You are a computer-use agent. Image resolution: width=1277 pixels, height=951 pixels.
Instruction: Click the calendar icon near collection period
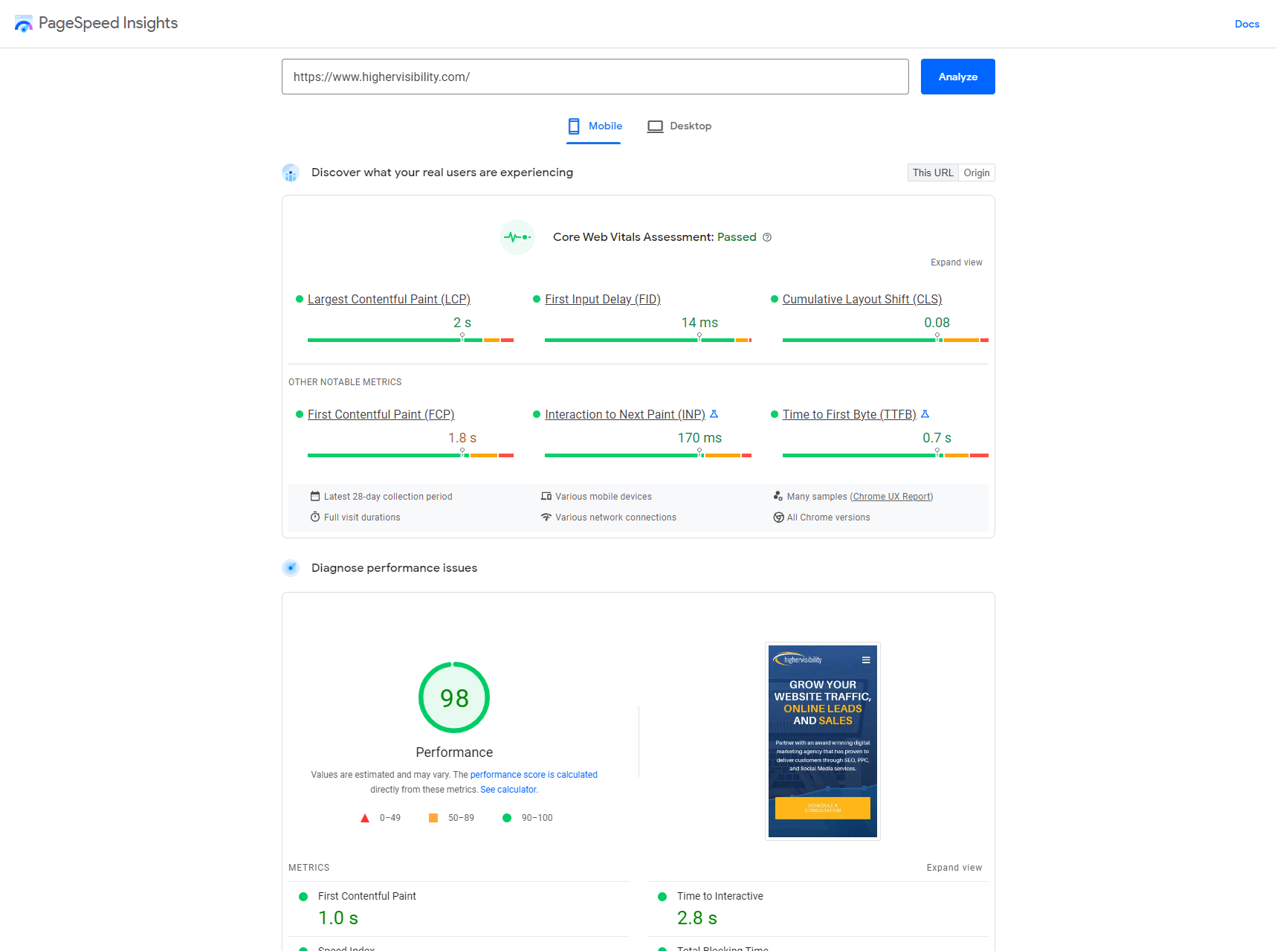coord(314,496)
